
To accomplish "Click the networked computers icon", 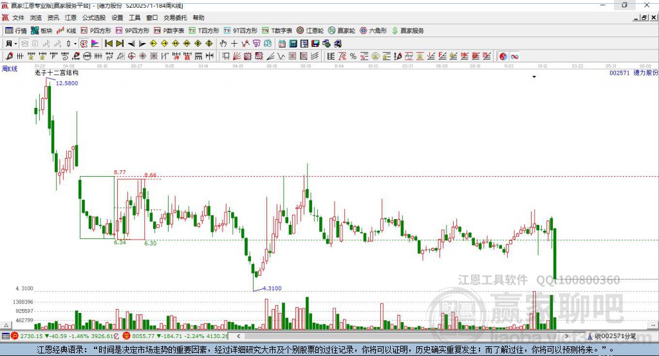I will (x=337, y=44).
